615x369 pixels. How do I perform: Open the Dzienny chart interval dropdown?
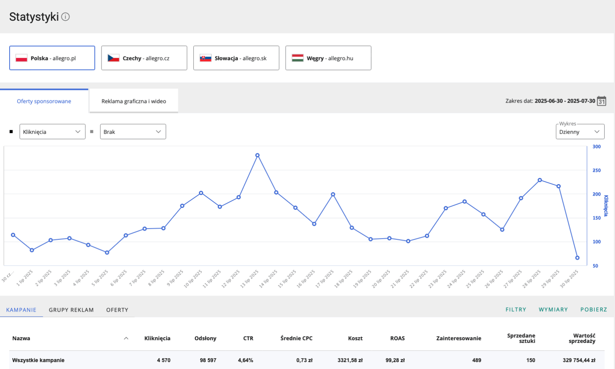click(580, 131)
